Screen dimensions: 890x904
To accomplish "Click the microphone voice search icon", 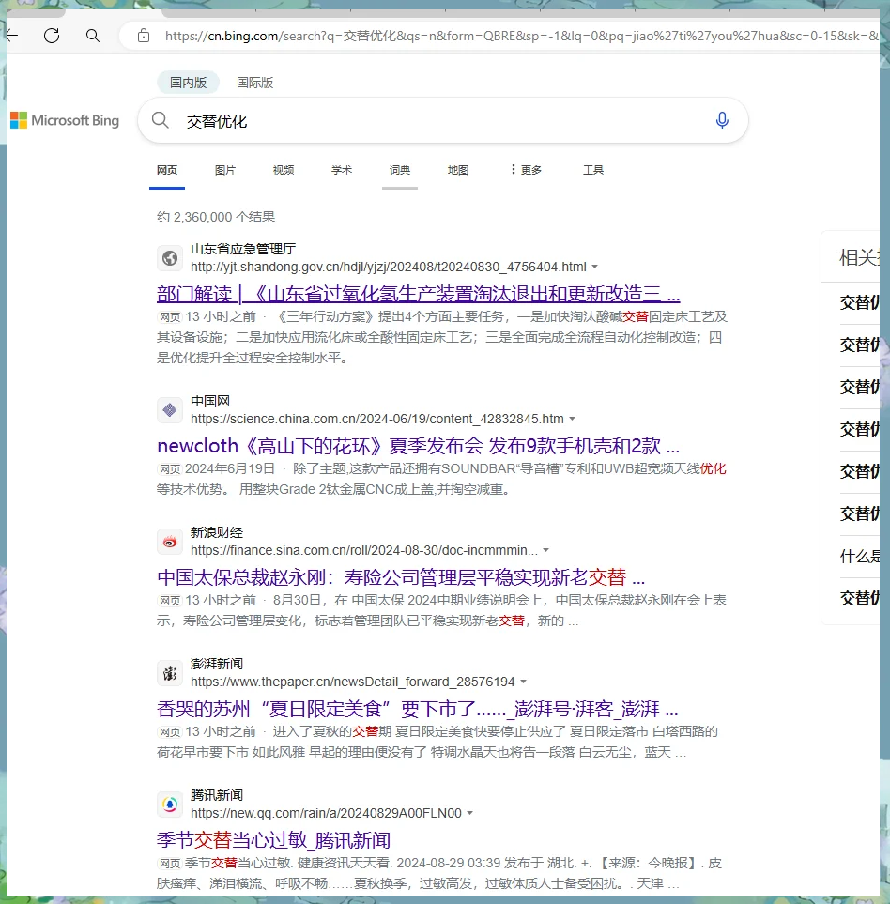I will click(x=722, y=120).
